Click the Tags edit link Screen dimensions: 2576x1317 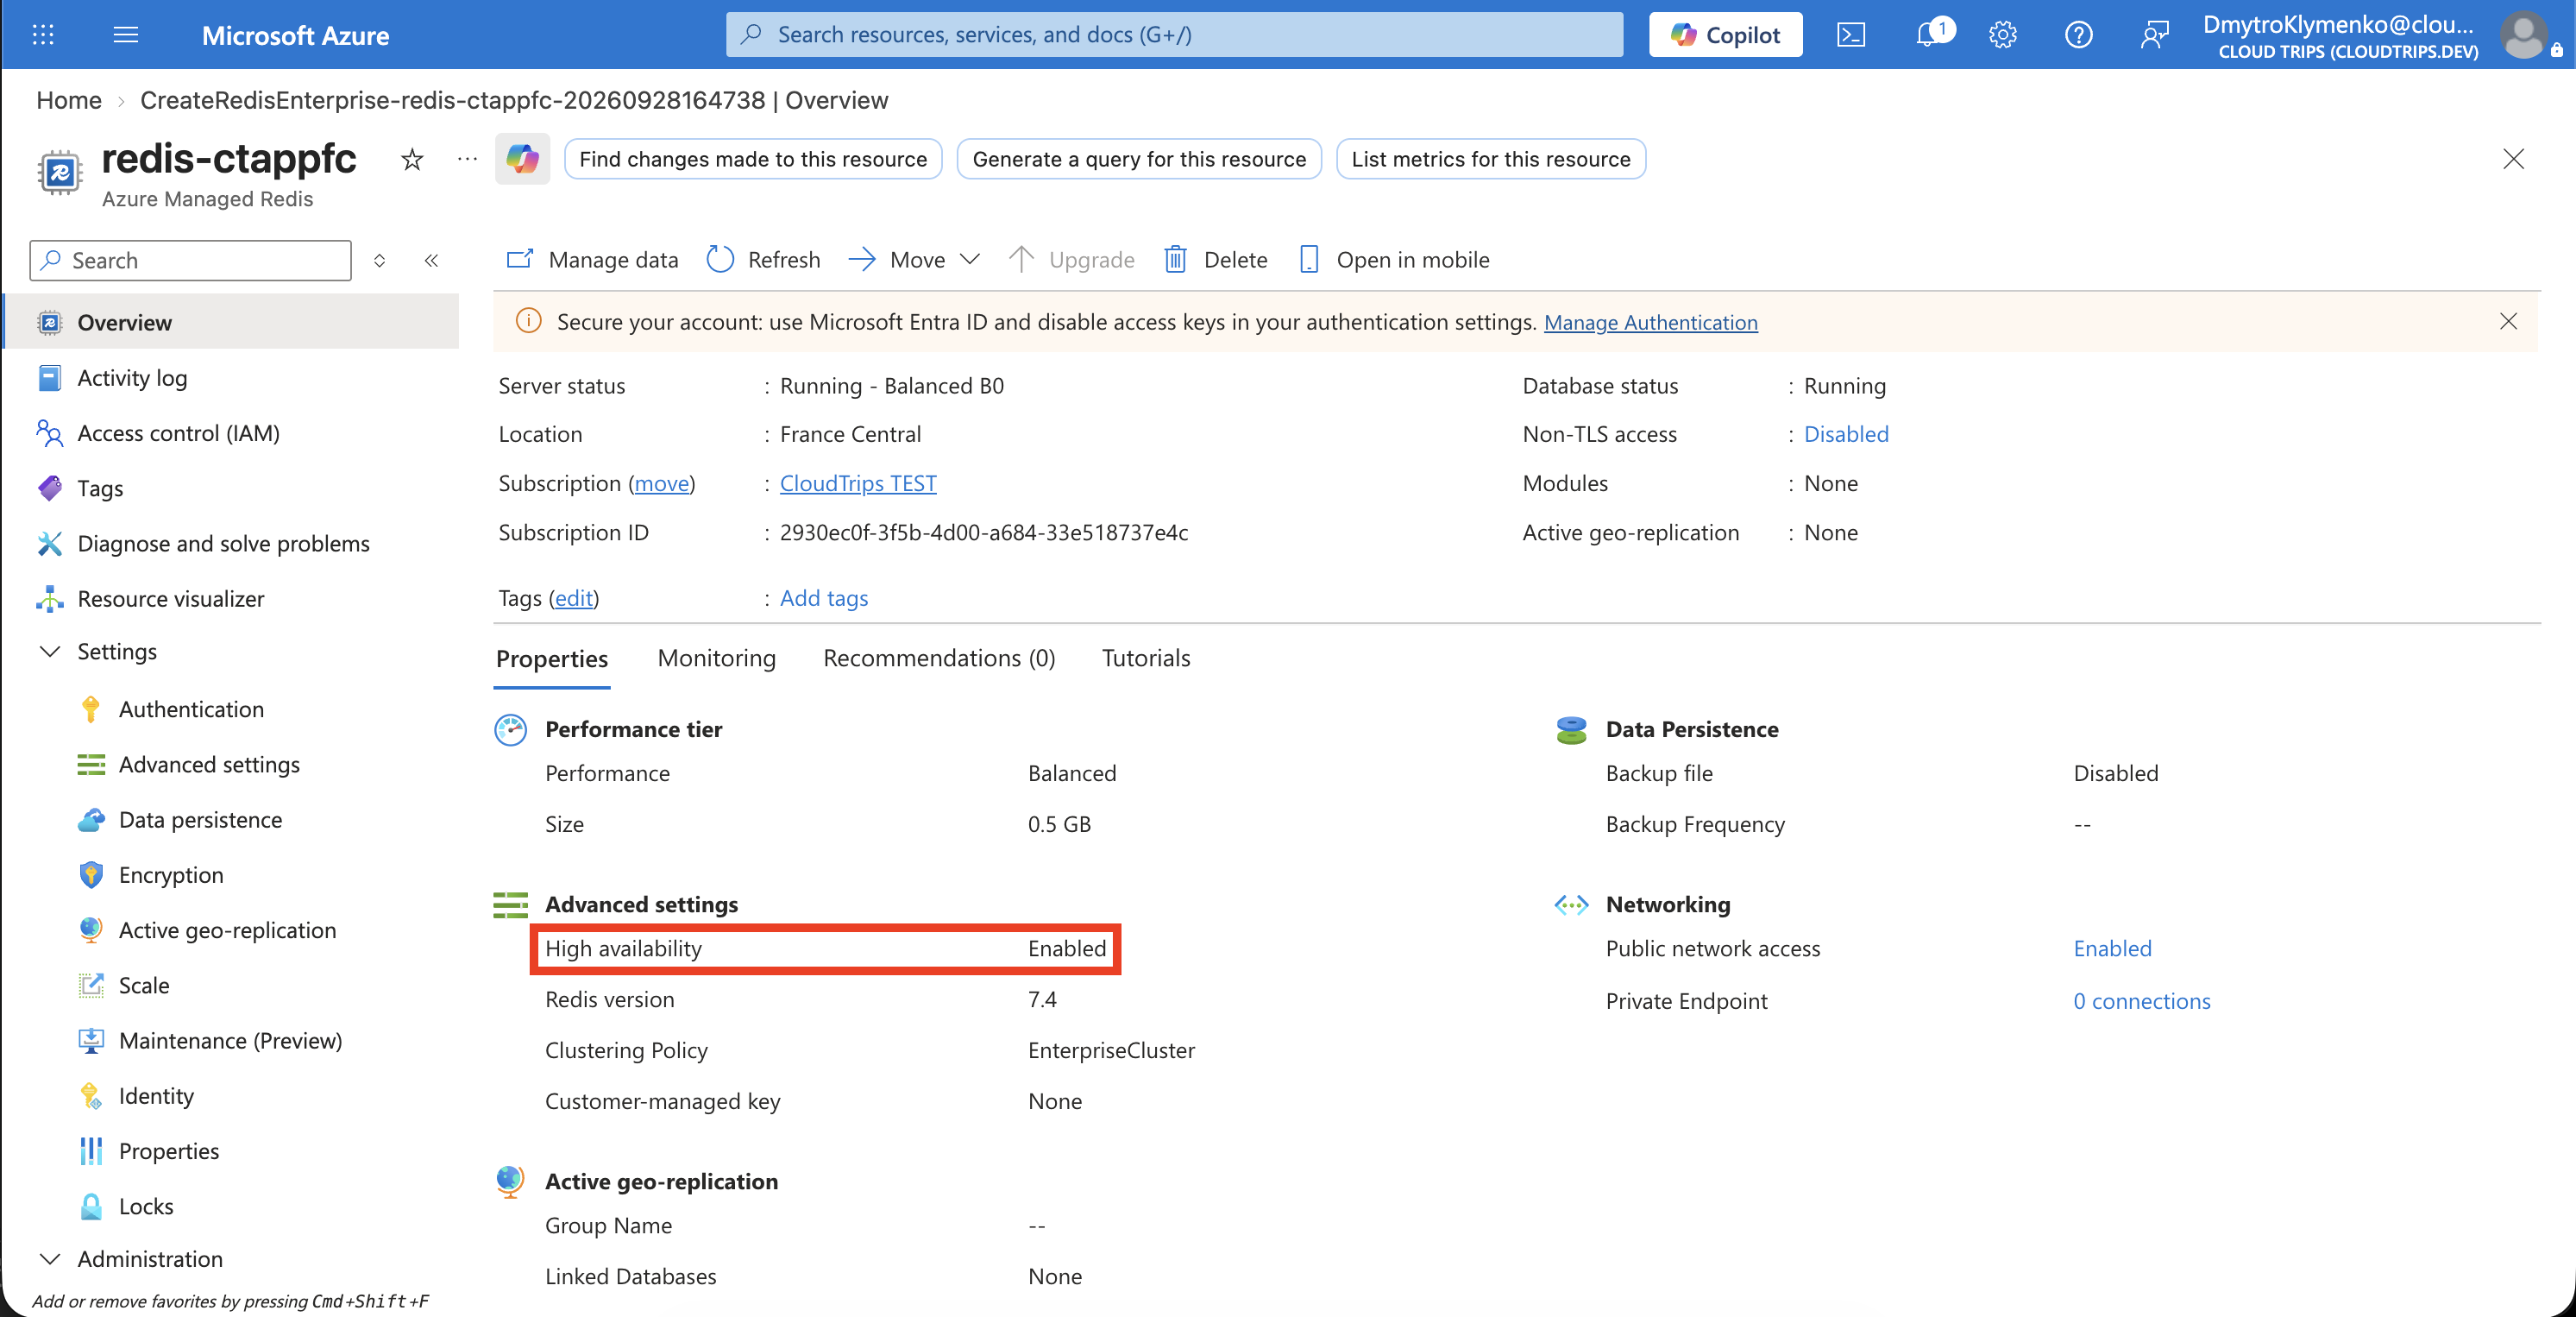(574, 598)
